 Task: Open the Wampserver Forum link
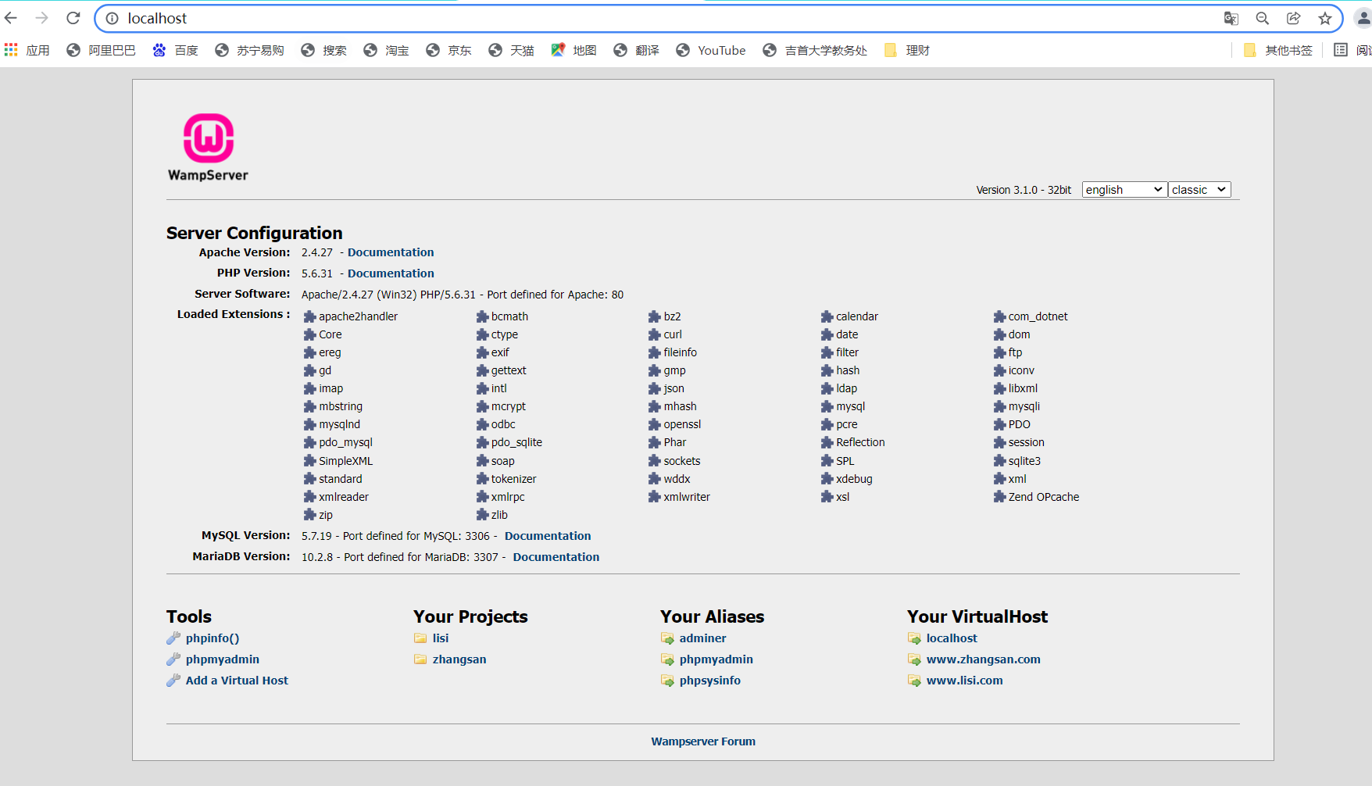(x=703, y=741)
